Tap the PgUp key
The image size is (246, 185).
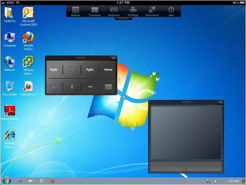[x=54, y=69]
